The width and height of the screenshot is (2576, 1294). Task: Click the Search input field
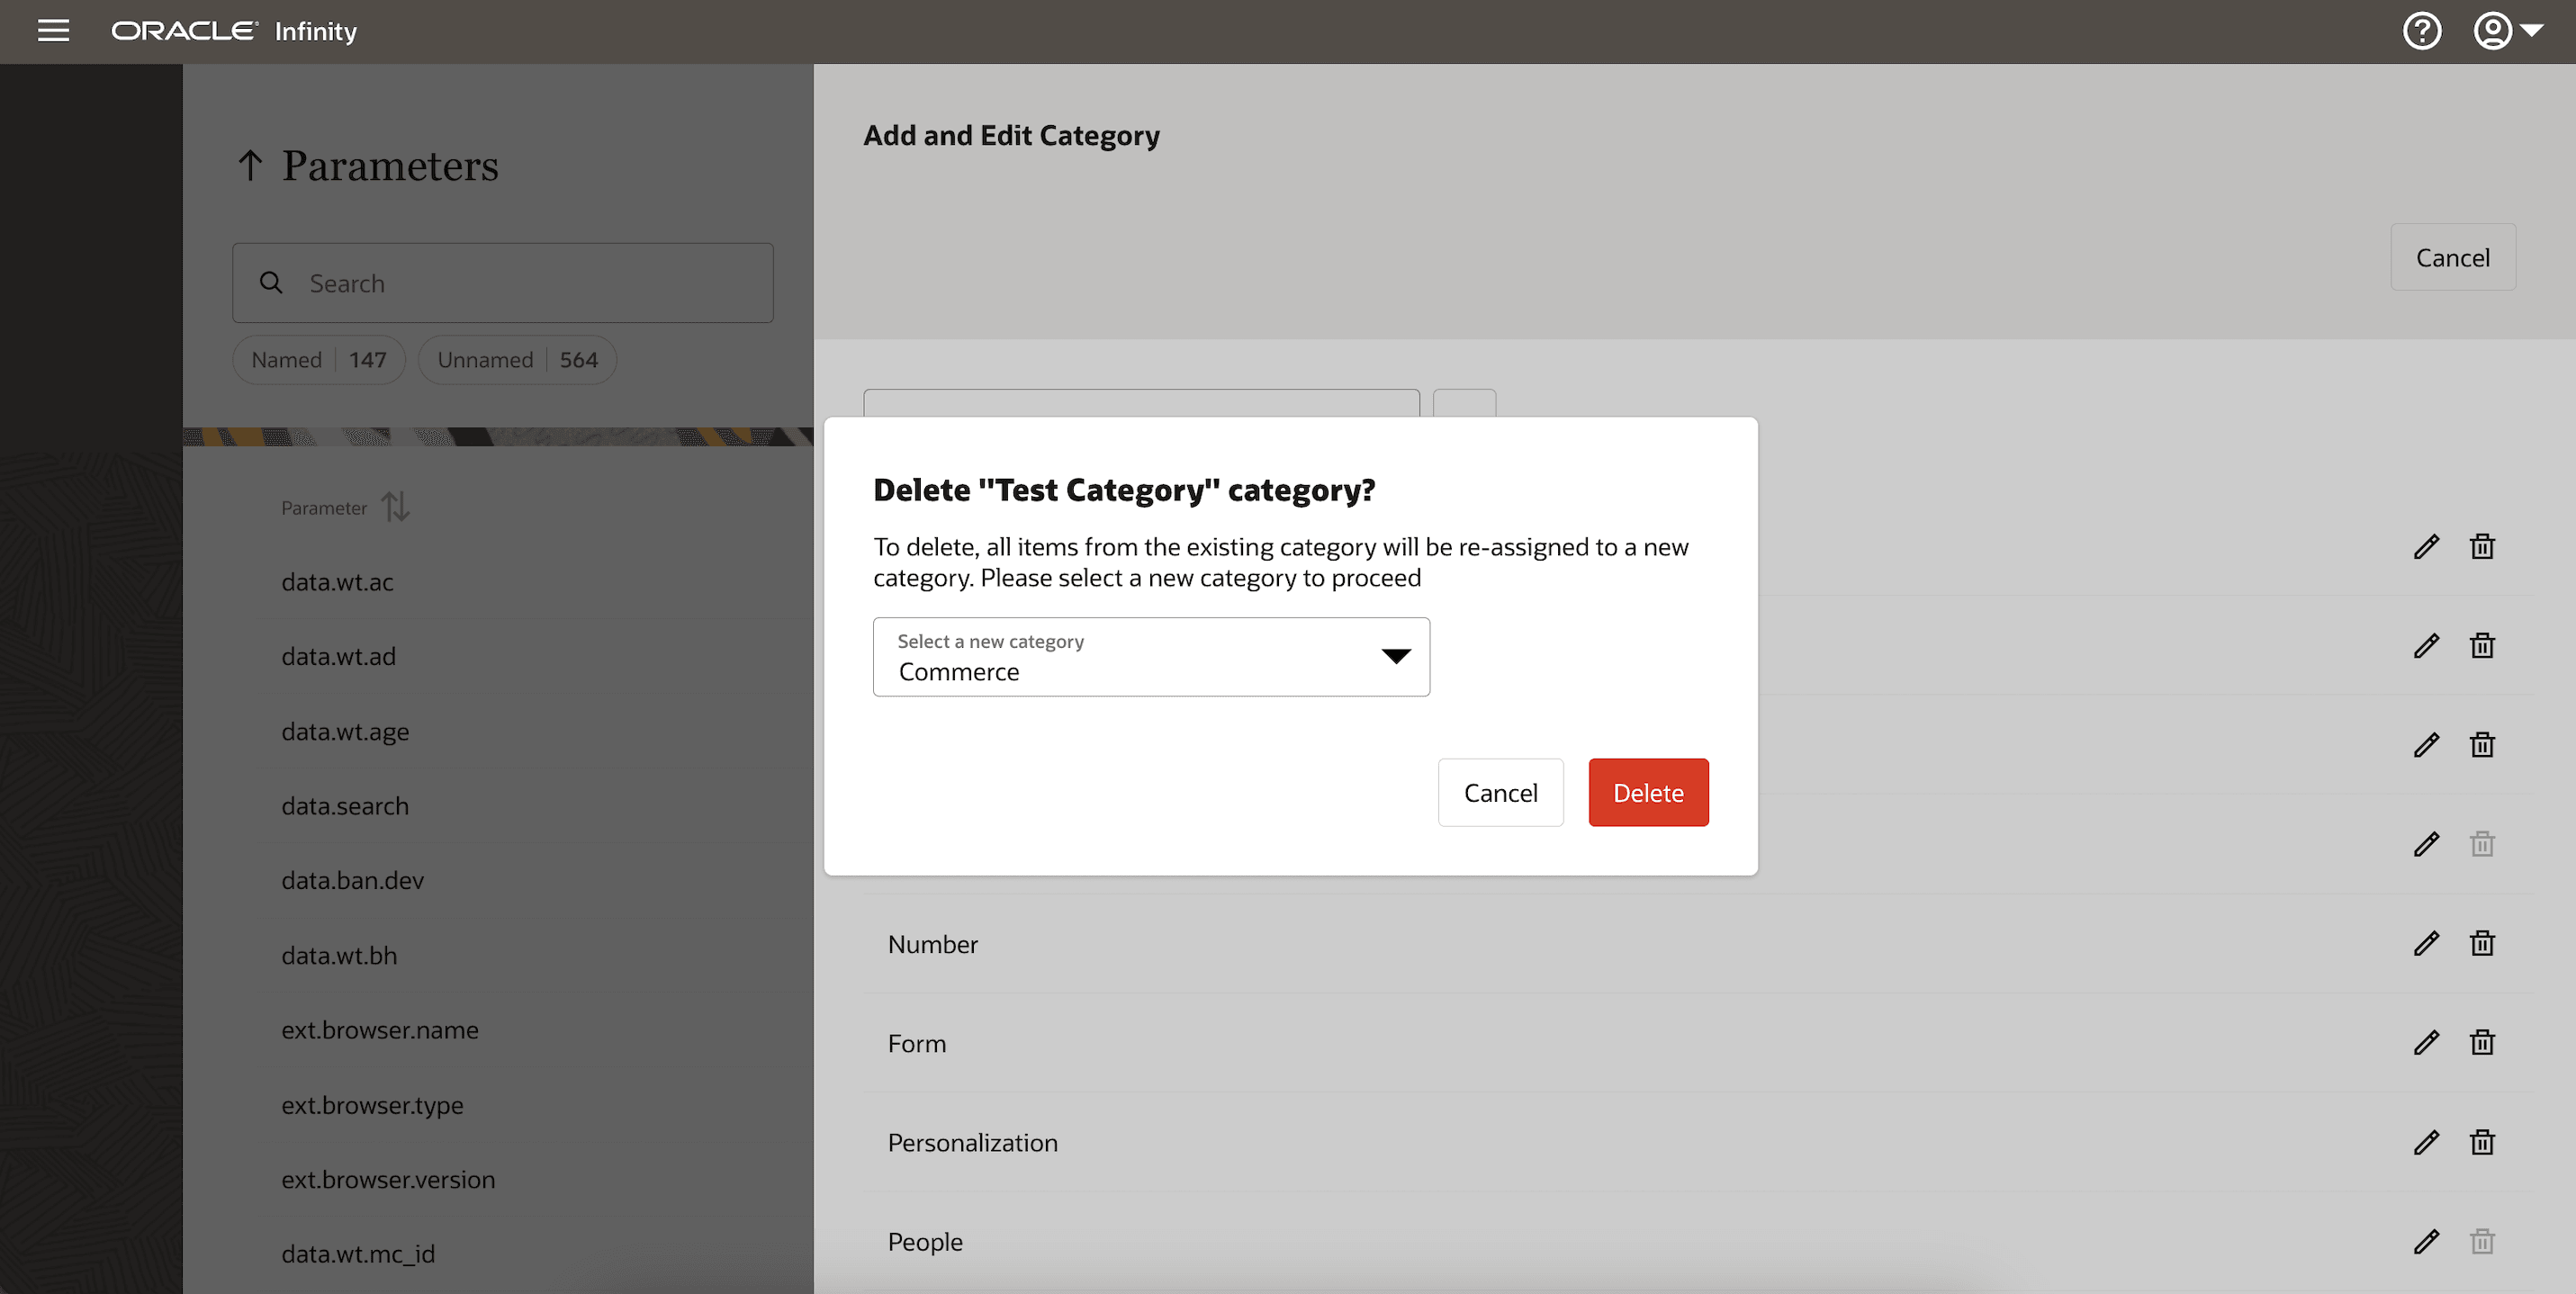pyautogui.click(x=503, y=283)
